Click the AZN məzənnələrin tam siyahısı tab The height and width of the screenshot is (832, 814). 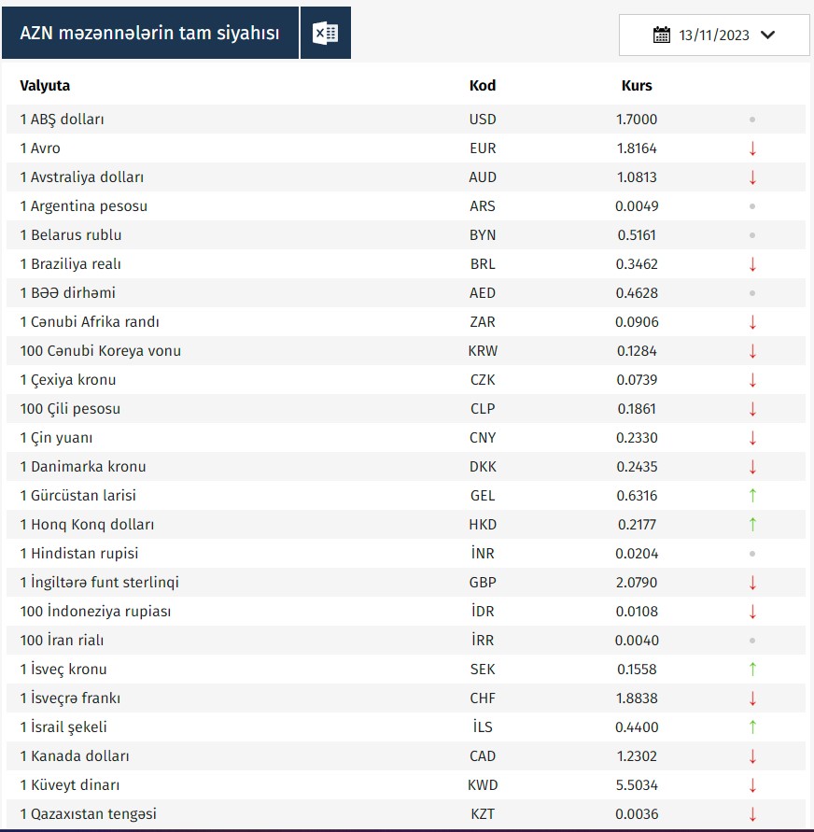pos(149,34)
